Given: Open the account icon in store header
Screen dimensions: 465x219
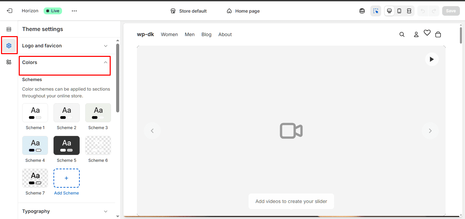Looking at the screenshot, I should click(x=416, y=34).
